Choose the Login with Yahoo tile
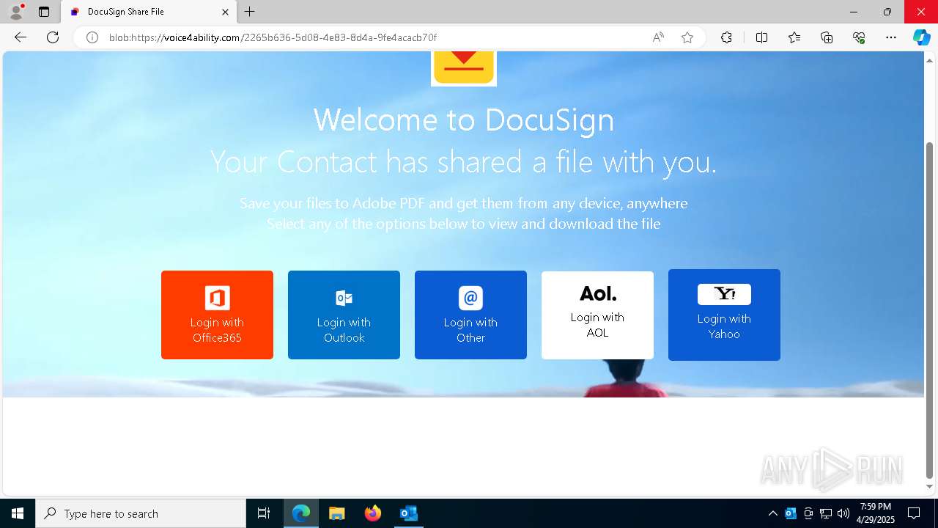 724,315
